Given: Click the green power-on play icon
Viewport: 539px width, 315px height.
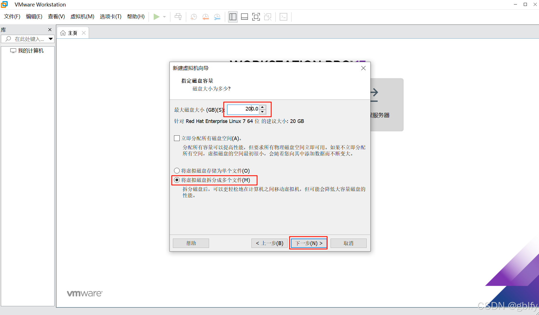Looking at the screenshot, I should [156, 17].
